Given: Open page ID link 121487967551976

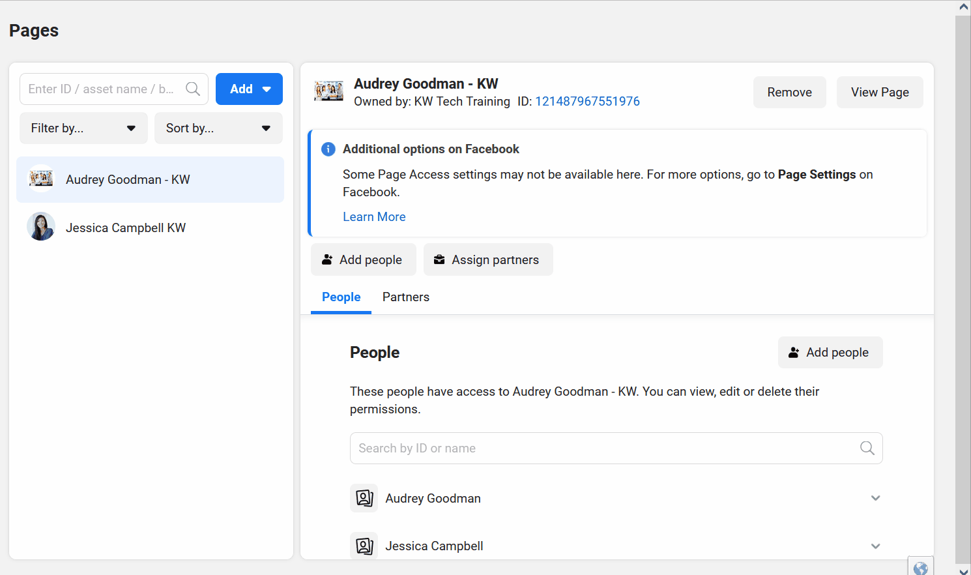Looking at the screenshot, I should click(587, 101).
